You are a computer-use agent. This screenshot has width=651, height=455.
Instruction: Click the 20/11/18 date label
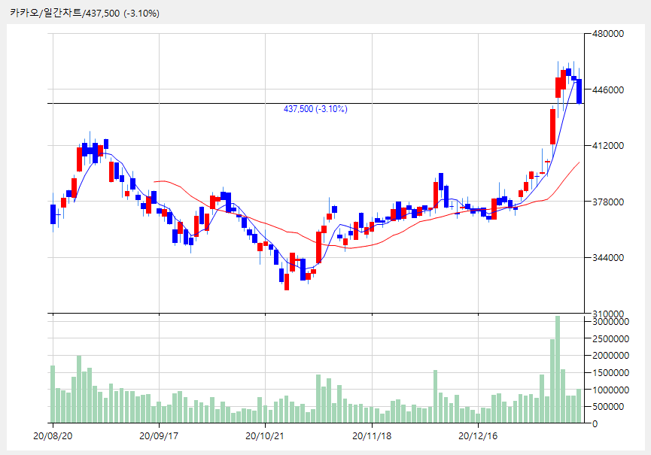pos(372,436)
